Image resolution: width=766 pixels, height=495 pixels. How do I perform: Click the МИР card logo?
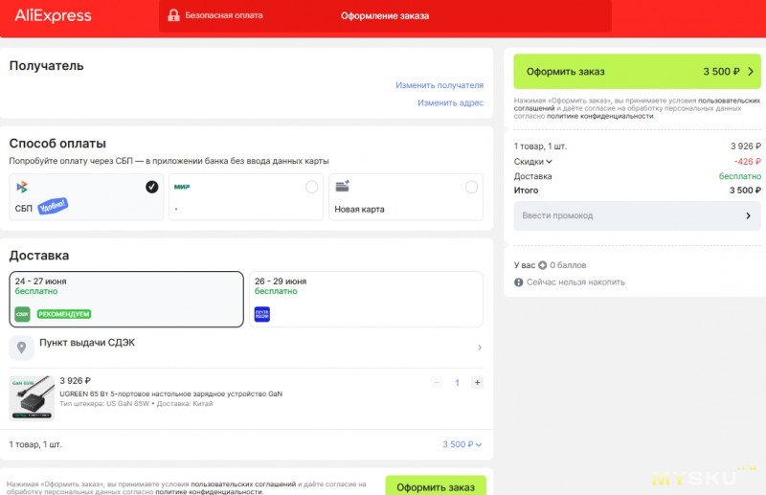click(182, 187)
